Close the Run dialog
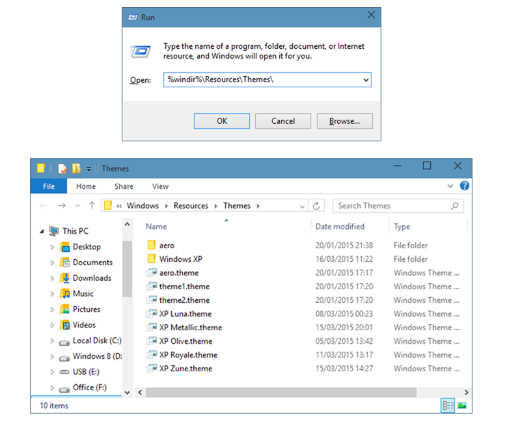Screen dimensions: 507x424 (371, 15)
